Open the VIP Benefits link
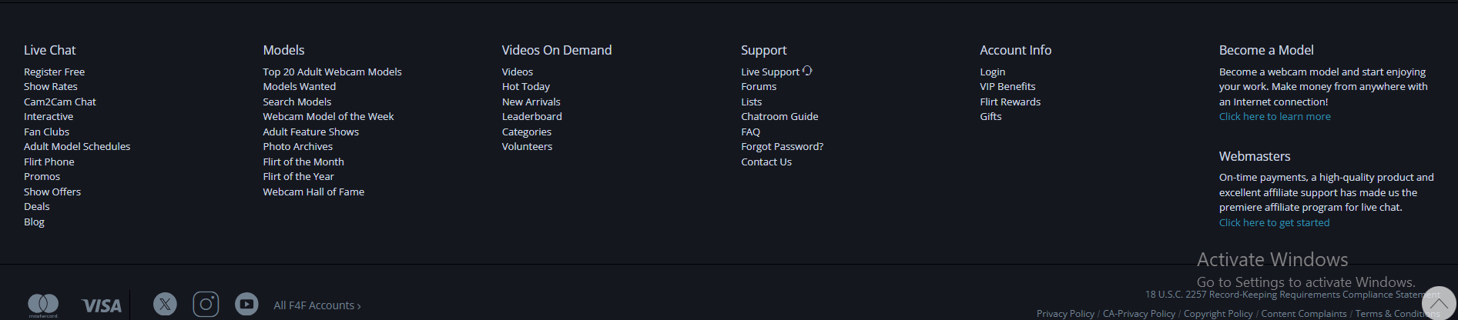Image resolution: width=1458 pixels, height=320 pixels. [x=1007, y=87]
